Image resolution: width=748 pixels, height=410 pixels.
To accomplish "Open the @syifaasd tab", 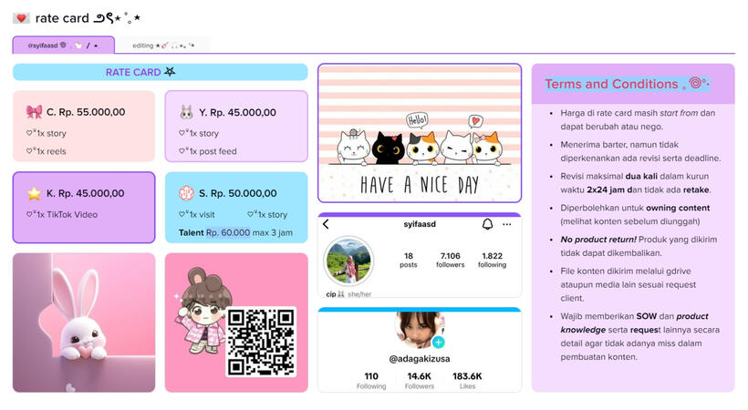I will tap(64, 46).
